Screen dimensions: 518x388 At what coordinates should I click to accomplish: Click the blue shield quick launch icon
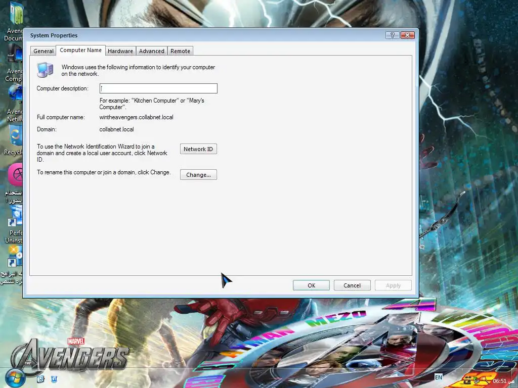pos(54,379)
